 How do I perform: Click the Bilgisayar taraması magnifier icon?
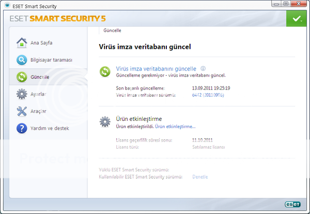coord(22,60)
